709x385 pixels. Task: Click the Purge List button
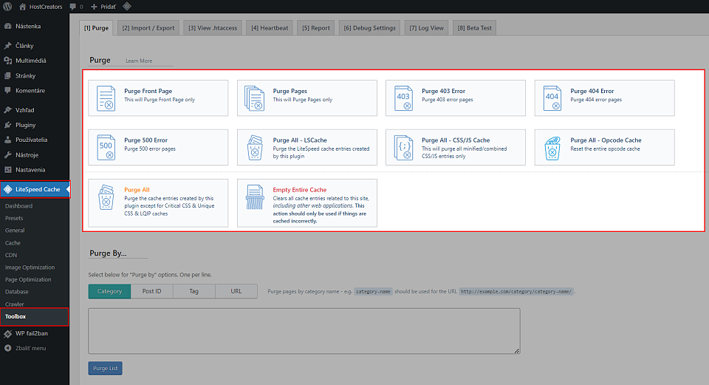pos(106,368)
